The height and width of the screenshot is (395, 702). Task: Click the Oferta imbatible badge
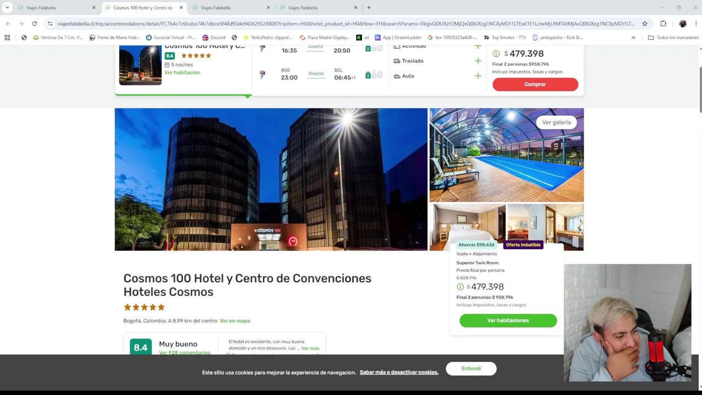(523, 245)
